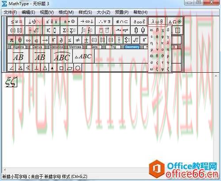221x181 pixels.
Task: Expand the fraction and radical templates palette
Action: tap(34, 30)
